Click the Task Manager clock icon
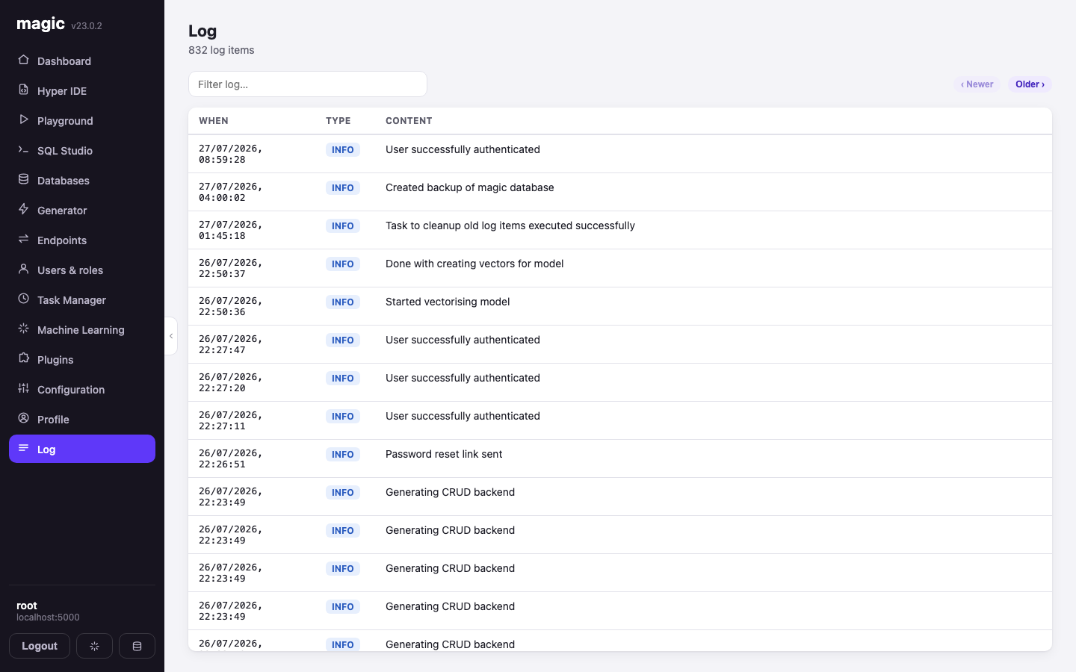This screenshot has width=1076, height=672. (x=23, y=299)
